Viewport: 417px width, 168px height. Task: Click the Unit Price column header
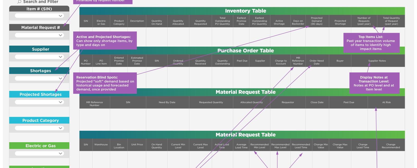click(x=137, y=145)
